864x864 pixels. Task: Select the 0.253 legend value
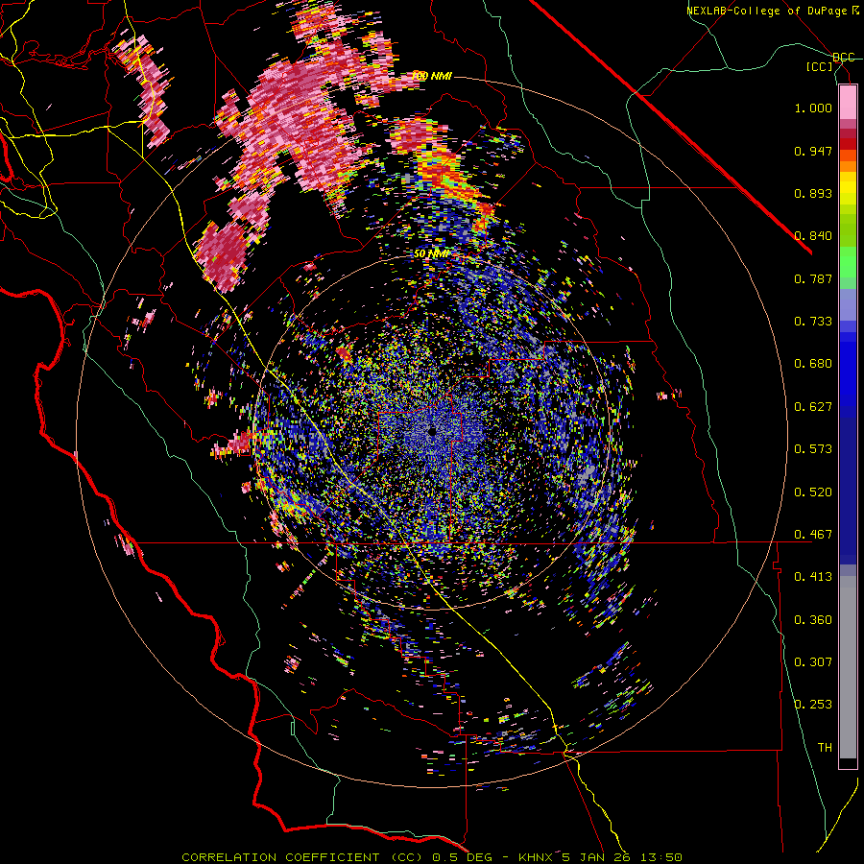[x=813, y=705]
